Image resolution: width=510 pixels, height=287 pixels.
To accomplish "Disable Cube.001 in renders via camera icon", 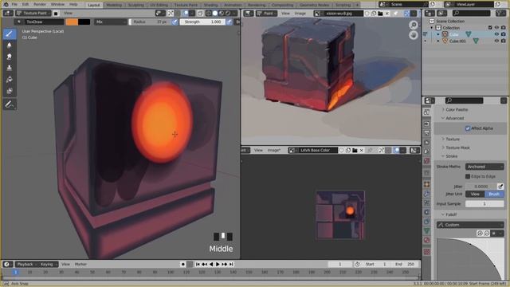I will (503, 41).
